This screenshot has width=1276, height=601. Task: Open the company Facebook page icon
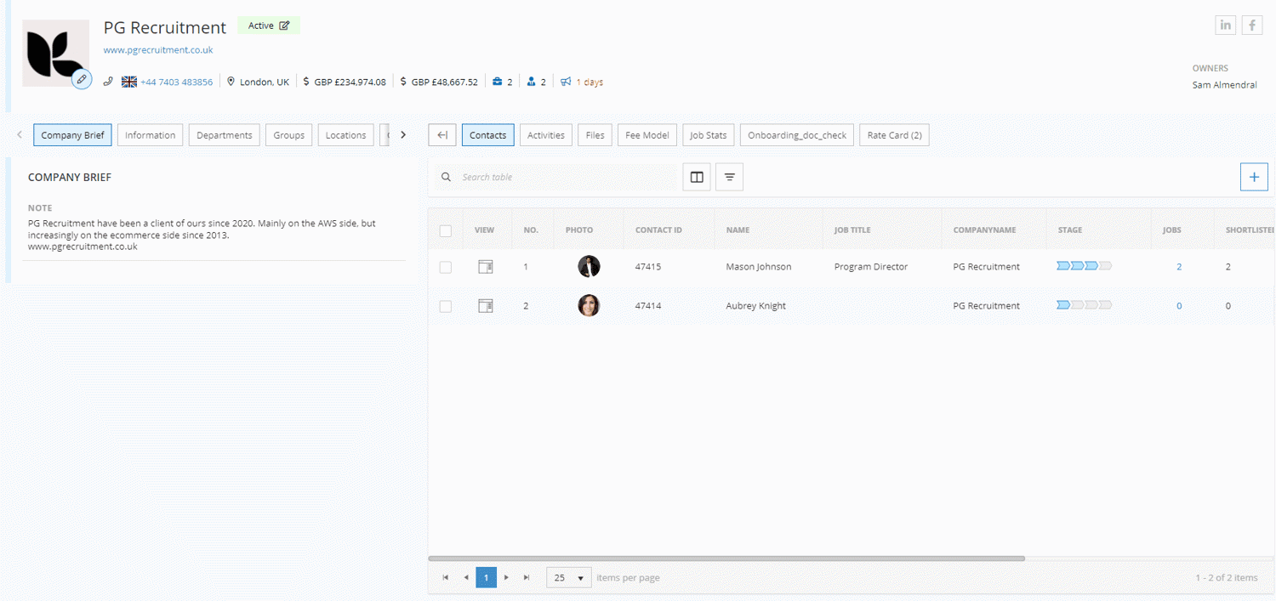(x=1251, y=25)
